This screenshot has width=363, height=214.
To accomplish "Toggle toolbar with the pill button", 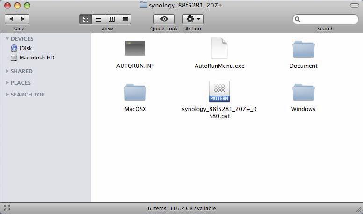I will point(354,6).
